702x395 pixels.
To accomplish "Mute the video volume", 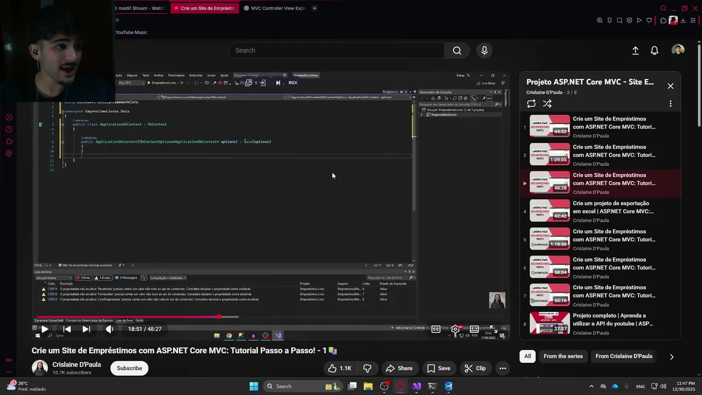I will 109,329.
